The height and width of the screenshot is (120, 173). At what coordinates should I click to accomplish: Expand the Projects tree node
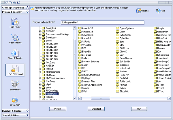coord(40,97)
